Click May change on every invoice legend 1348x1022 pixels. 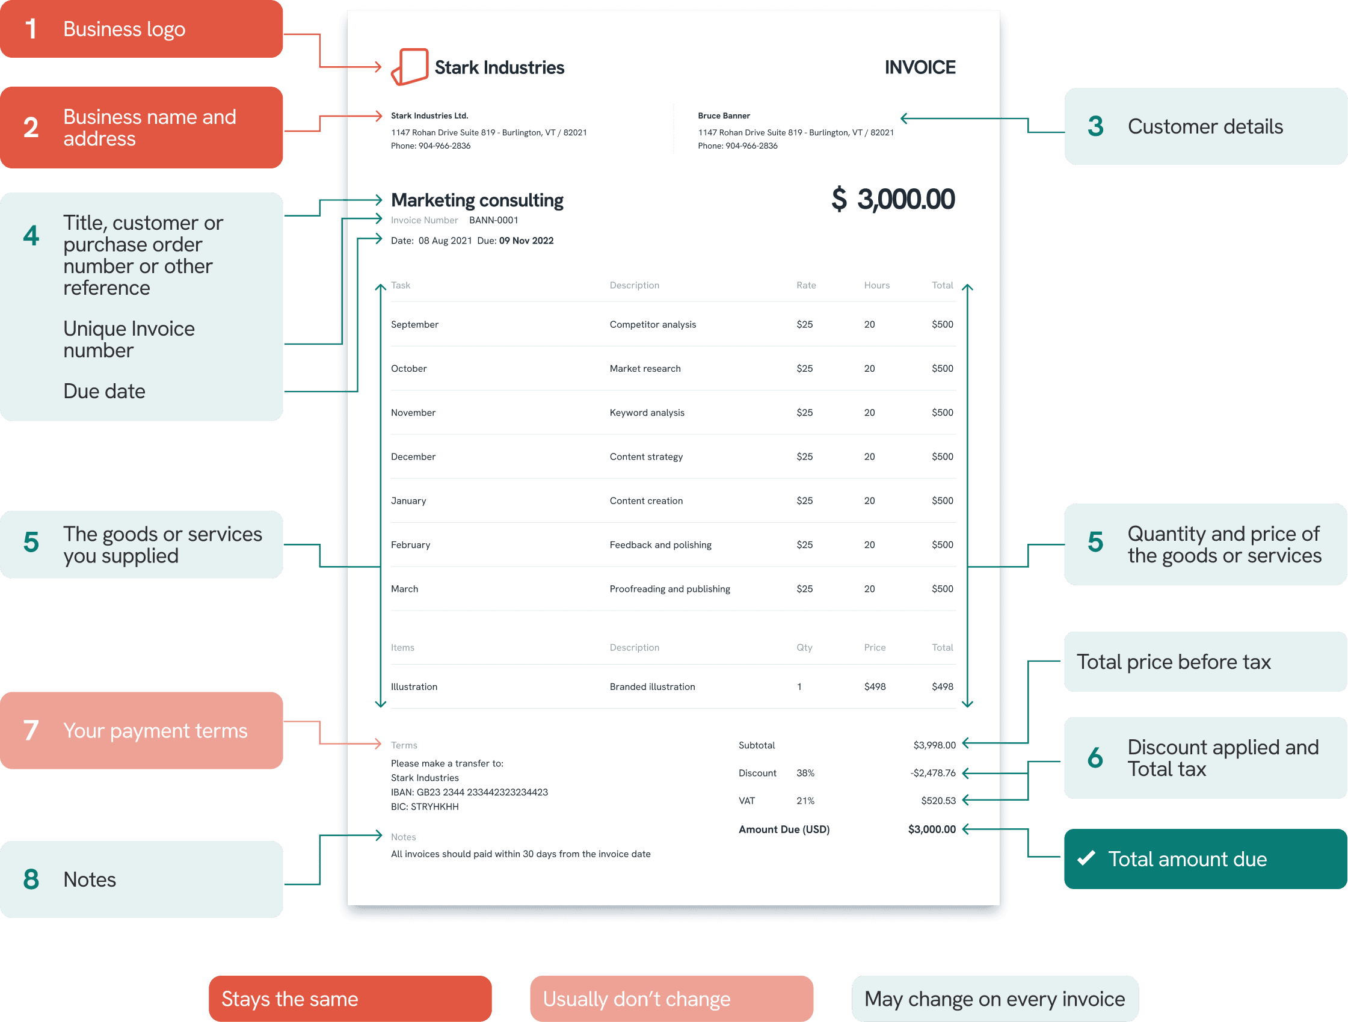995,999
